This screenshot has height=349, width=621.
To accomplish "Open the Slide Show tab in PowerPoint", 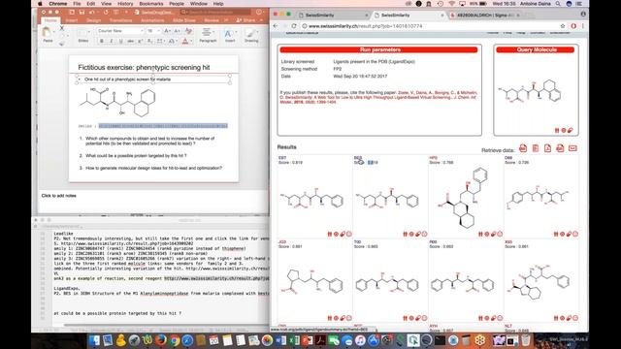I will (183, 20).
